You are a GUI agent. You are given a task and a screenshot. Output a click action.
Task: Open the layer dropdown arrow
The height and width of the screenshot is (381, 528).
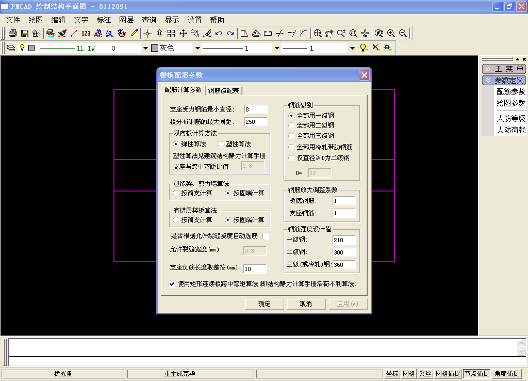[145, 48]
